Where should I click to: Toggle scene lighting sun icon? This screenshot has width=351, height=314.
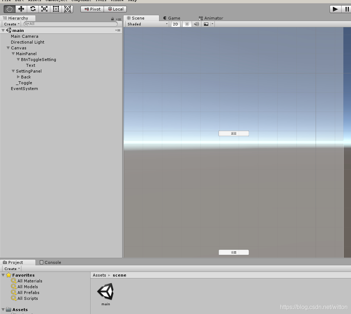coord(187,24)
